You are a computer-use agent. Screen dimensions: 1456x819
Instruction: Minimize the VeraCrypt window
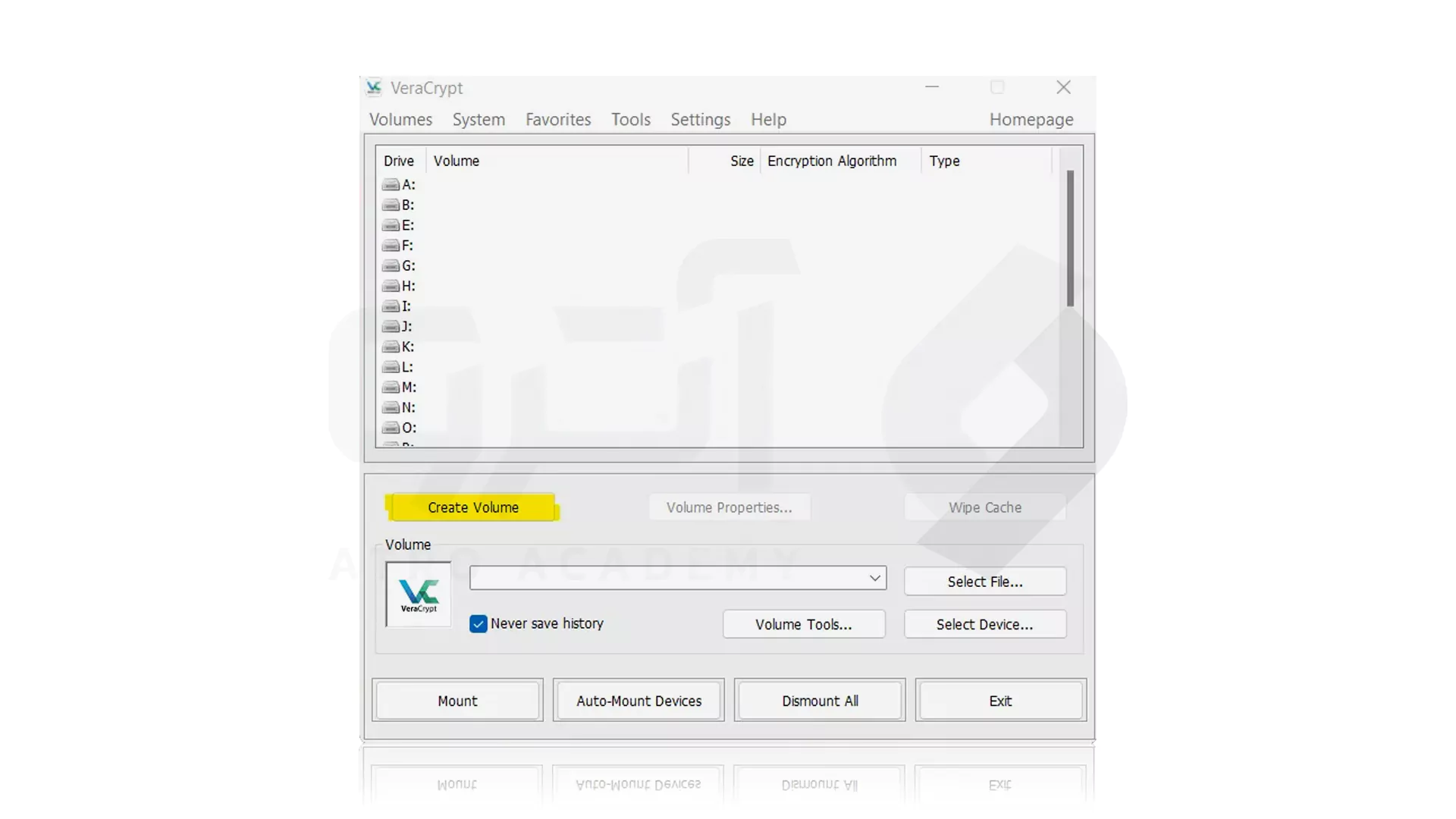pyautogui.click(x=932, y=87)
